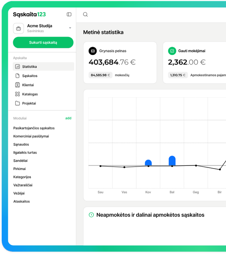Screen dimensions: 226x254
Task: Click the blue bar above Bal
Action: (x=172, y=161)
